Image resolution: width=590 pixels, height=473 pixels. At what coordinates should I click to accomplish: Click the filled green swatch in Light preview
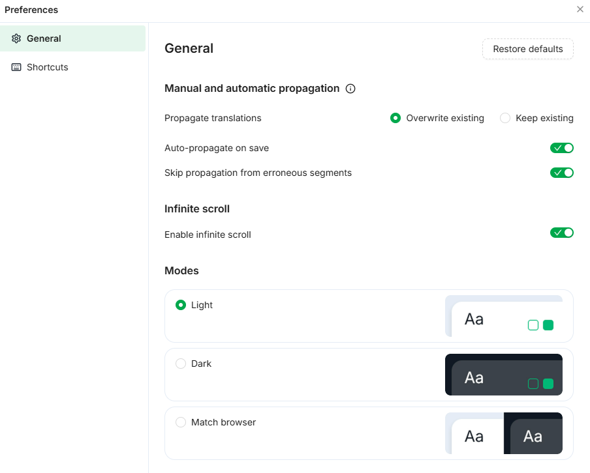click(x=548, y=325)
